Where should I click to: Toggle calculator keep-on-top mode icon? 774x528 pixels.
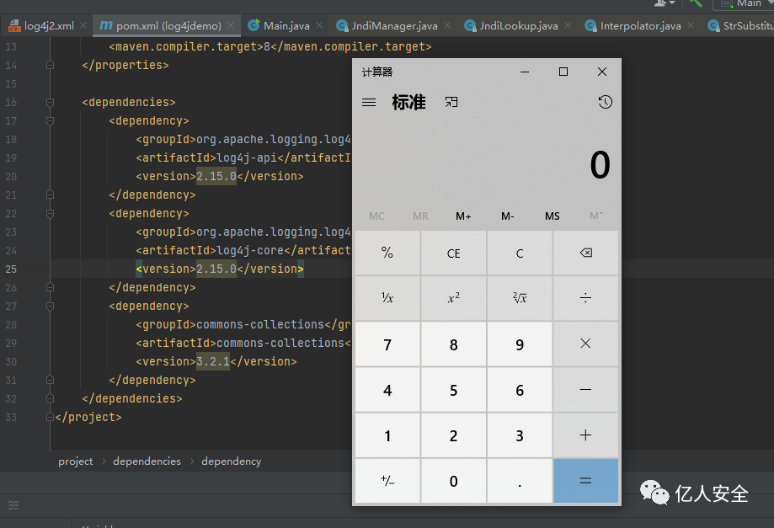click(451, 102)
